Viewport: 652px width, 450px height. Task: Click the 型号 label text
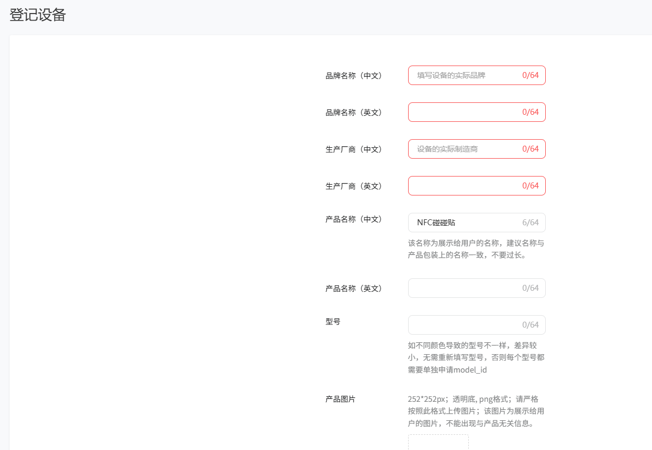pyautogui.click(x=330, y=321)
